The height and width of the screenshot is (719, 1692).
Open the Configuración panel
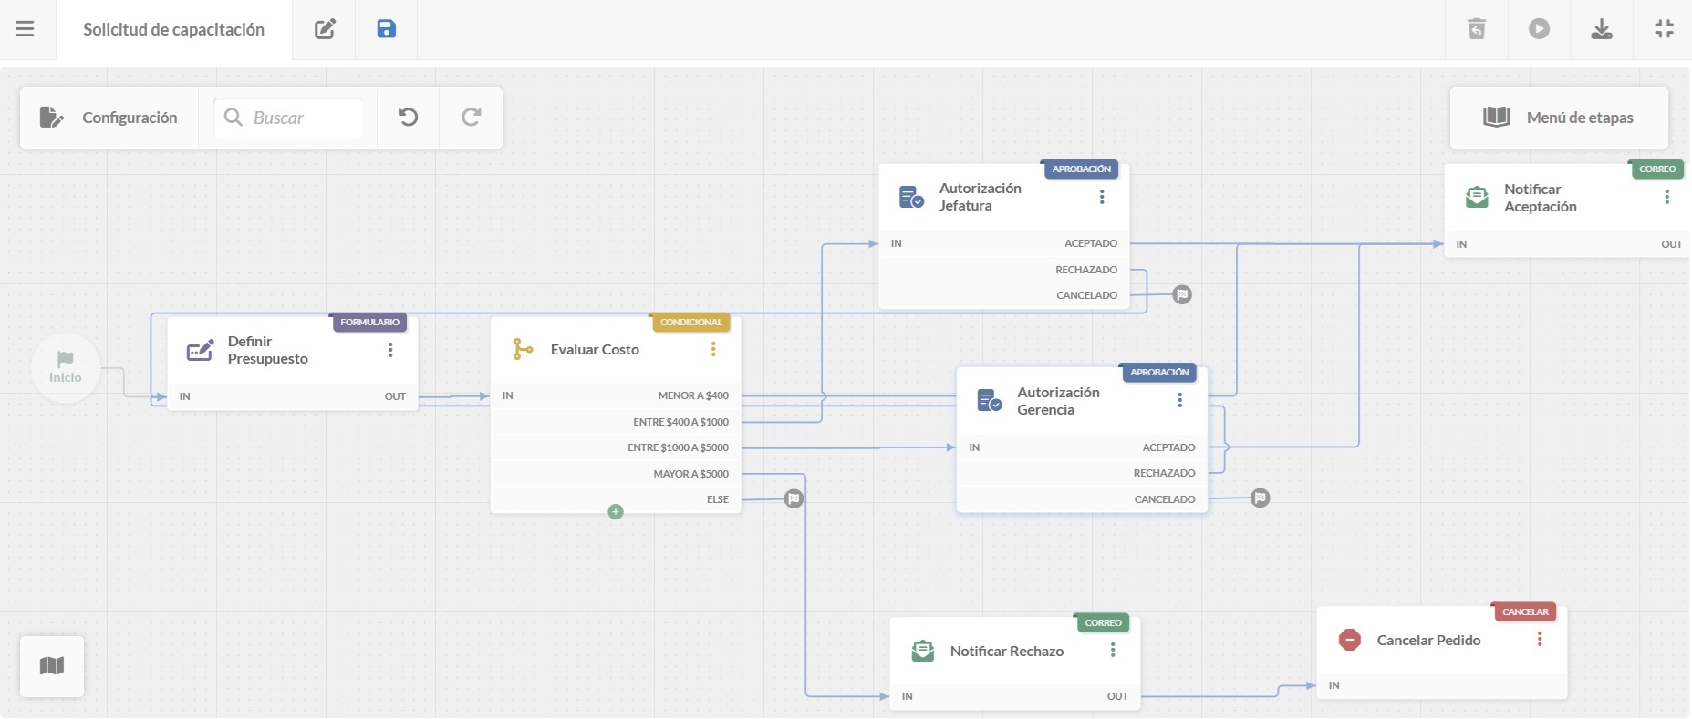109,118
